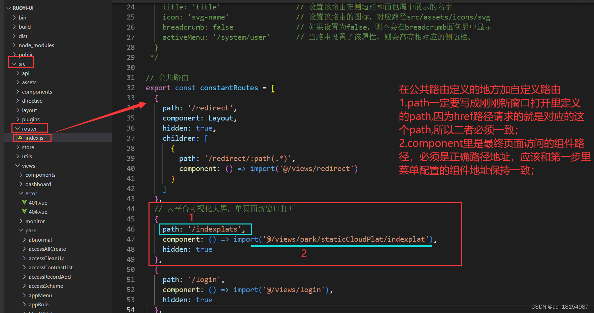Click the Layout component reference
The image size is (594, 313).
point(221,118)
